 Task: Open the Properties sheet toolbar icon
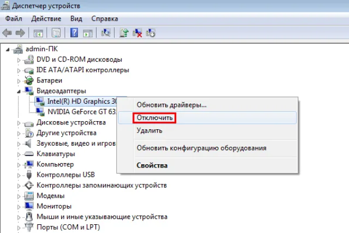point(56,33)
